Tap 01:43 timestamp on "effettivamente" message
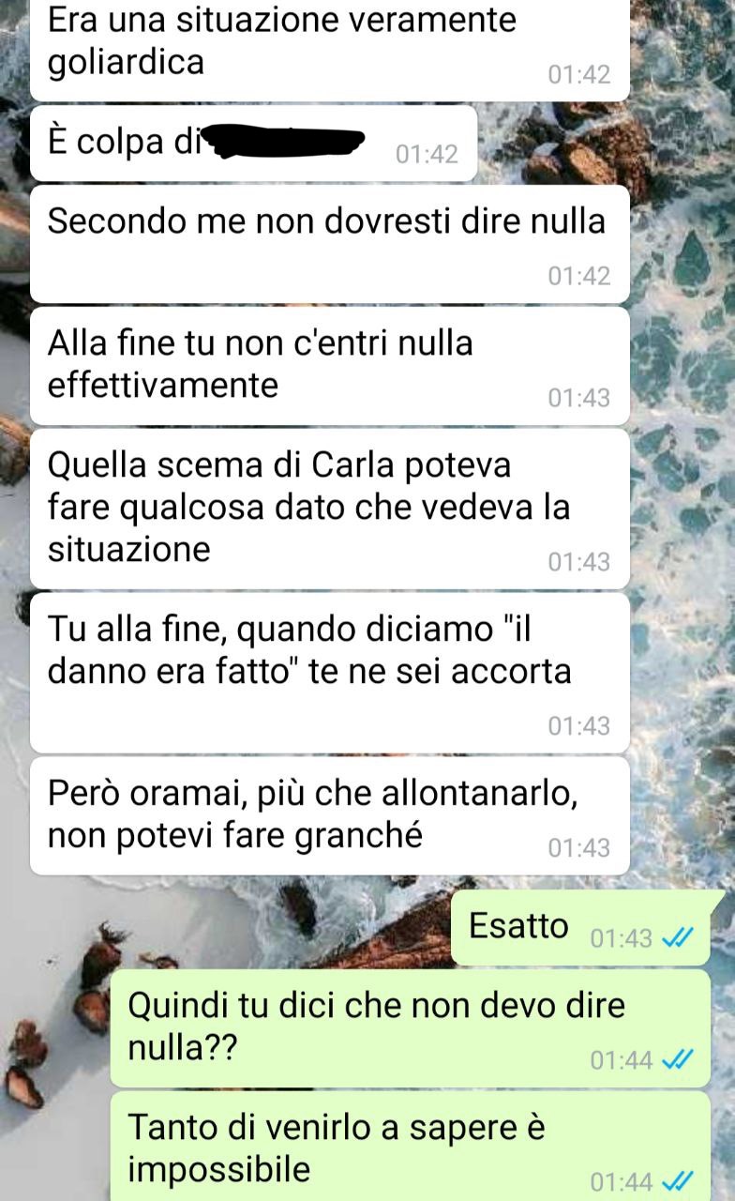735x1201 pixels. 579,398
